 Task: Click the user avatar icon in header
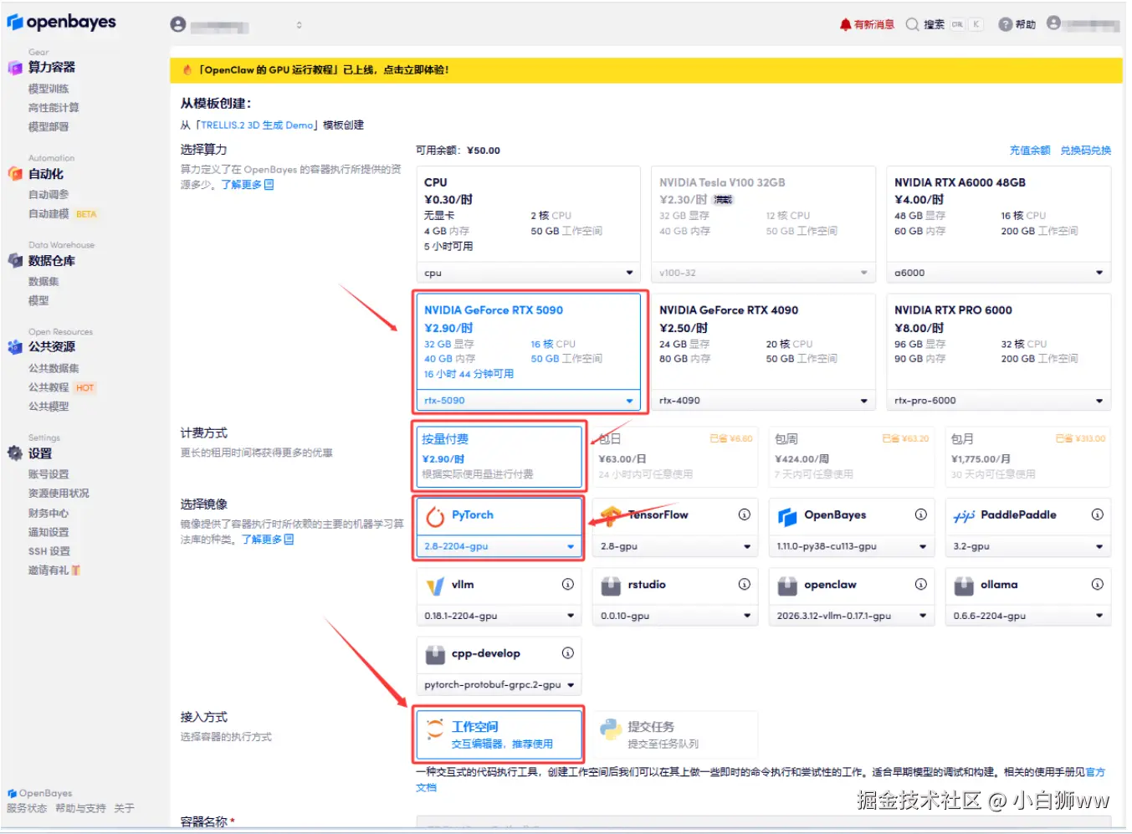click(x=177, y=25)
